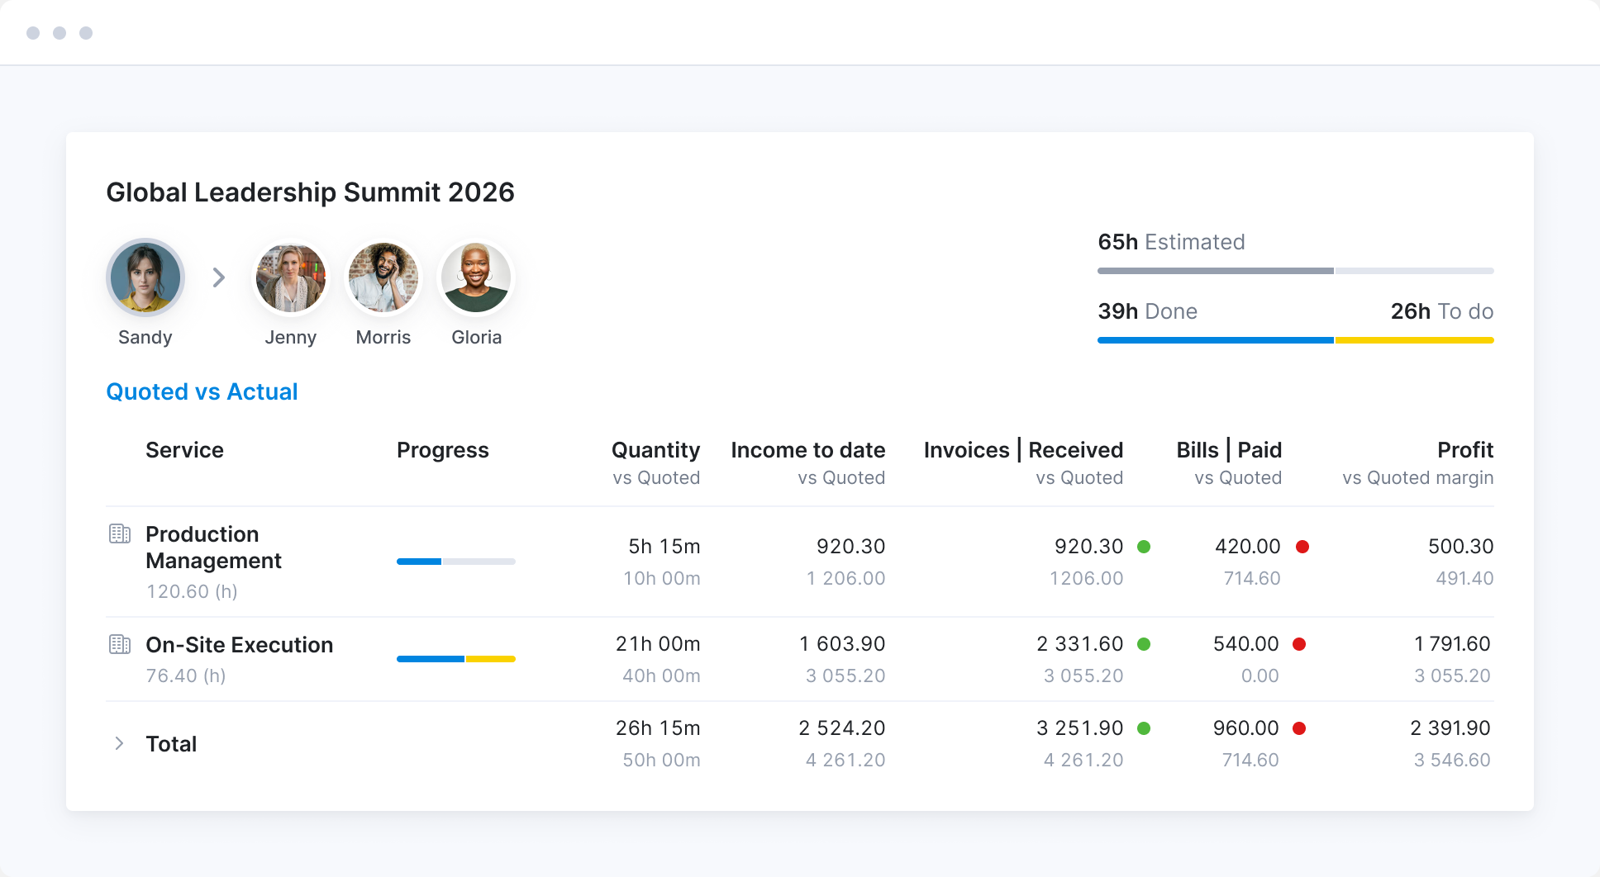Expand the Total row chevron
This screenshot has width=1600, height=877.
120,743
